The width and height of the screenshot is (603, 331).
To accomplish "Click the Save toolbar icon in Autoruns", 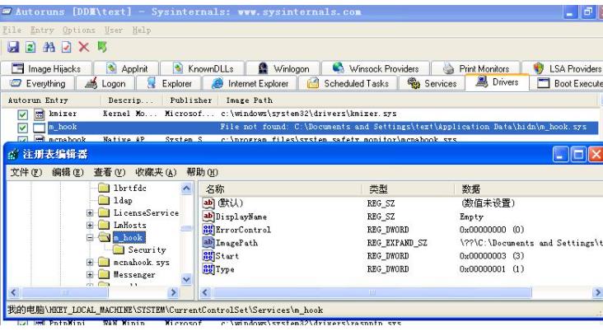I will pos(13,47).
